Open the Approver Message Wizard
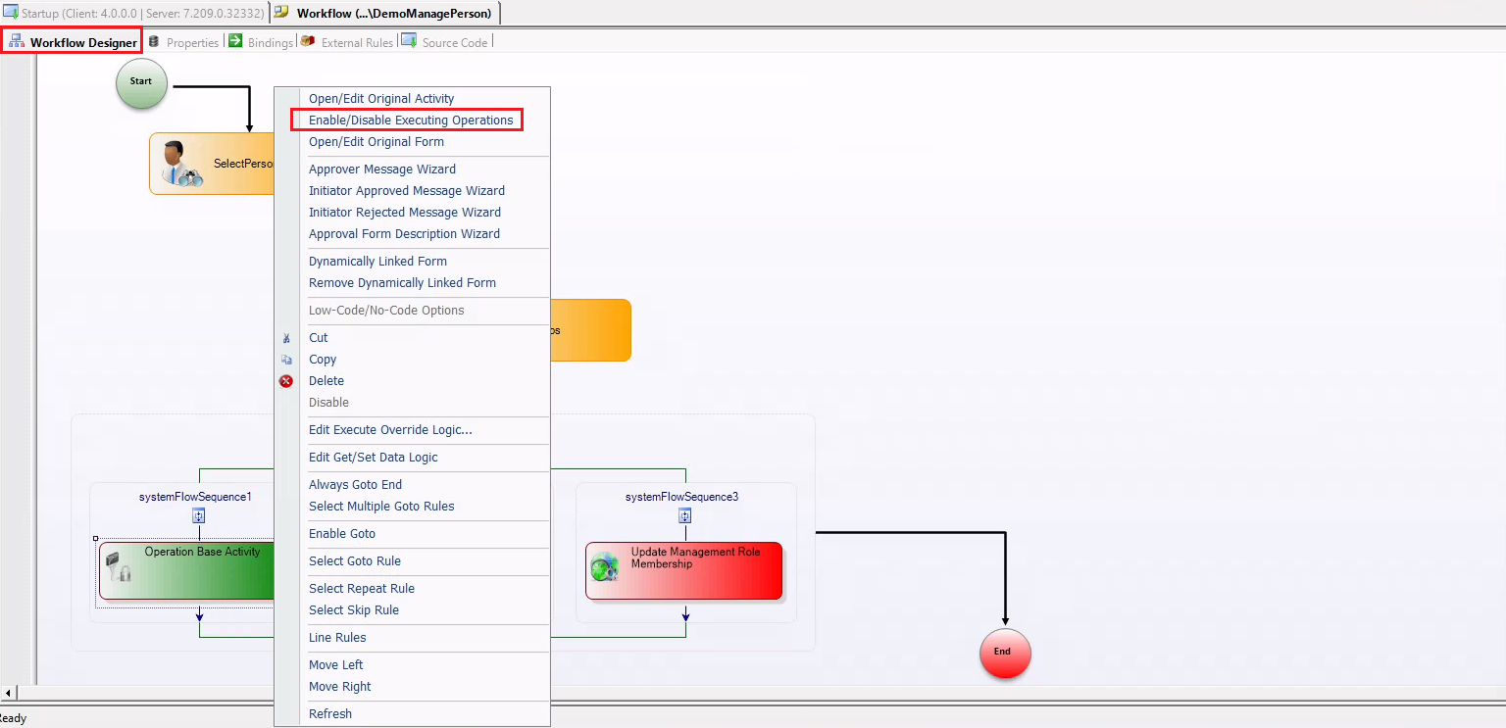1506x728 pixels. click(x=382, y=170)
